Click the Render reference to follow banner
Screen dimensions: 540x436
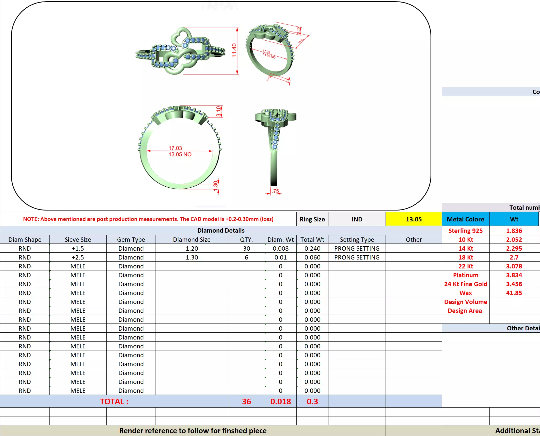point(193,431)
